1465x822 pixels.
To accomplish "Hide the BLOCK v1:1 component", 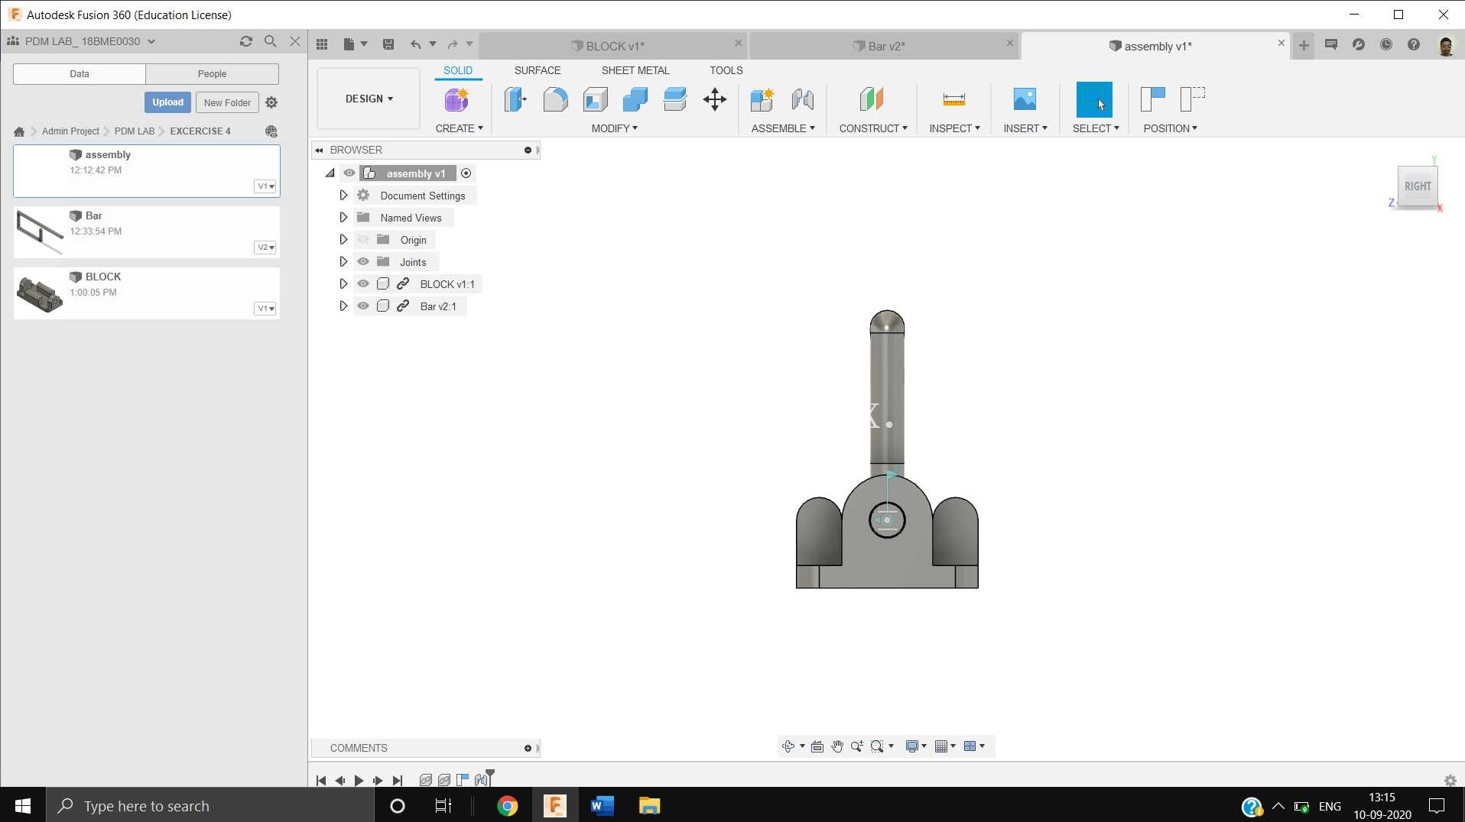I will pyautogui.click(x=363, y=284).
